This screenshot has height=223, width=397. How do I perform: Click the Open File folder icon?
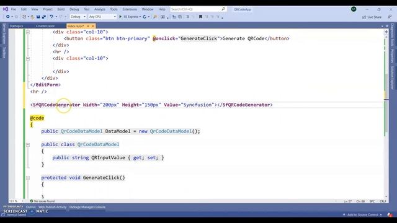pyautogui.click(x=32, y=17)
